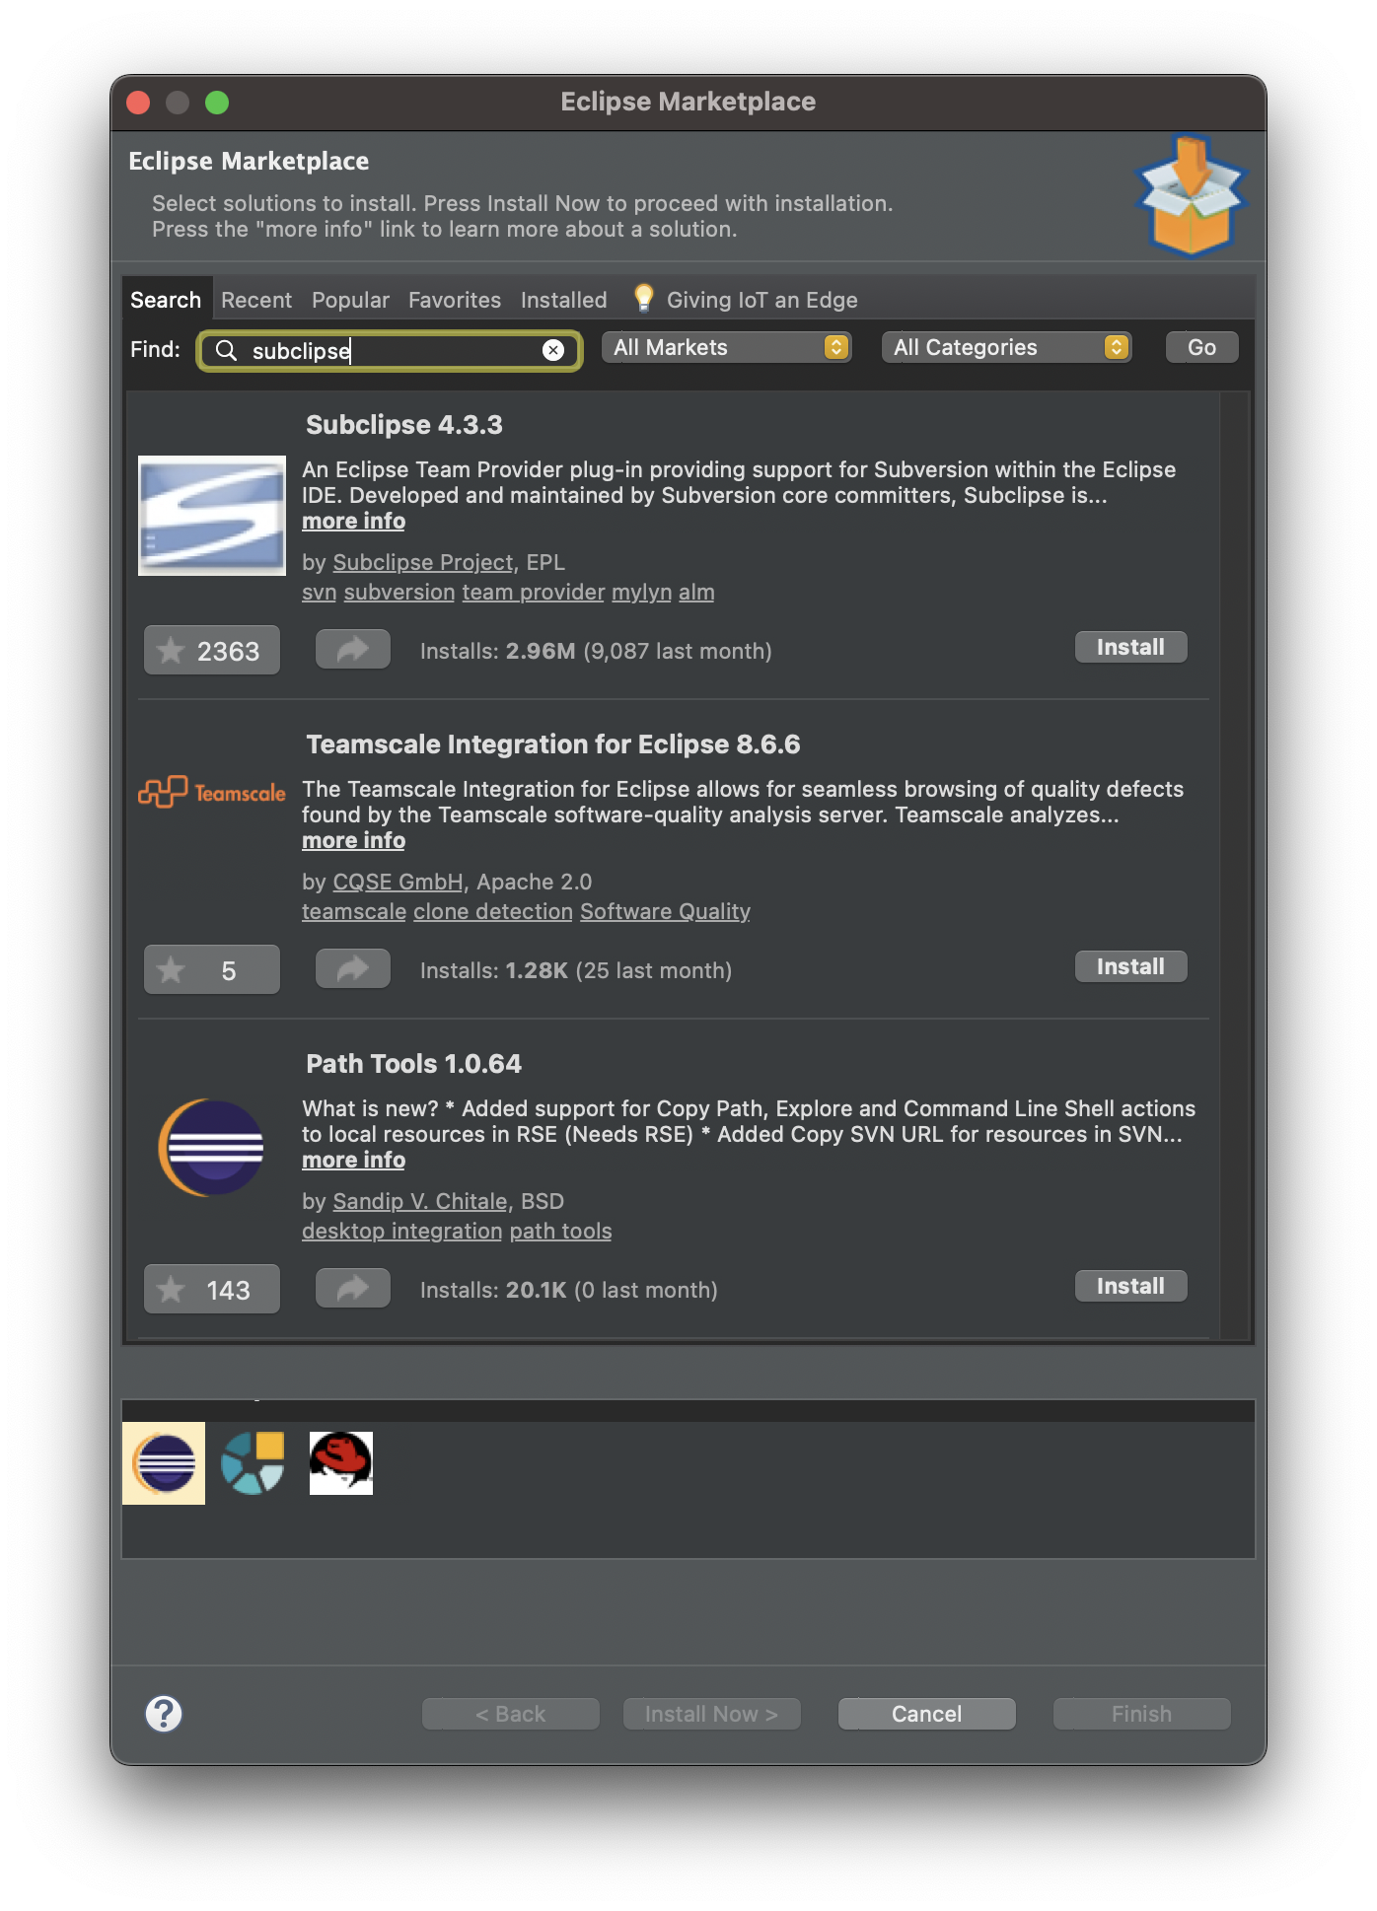Install Path Tools 1.0.64
Image resolution: width=1377 pixels, height=1911 pixels.
1130,1286
